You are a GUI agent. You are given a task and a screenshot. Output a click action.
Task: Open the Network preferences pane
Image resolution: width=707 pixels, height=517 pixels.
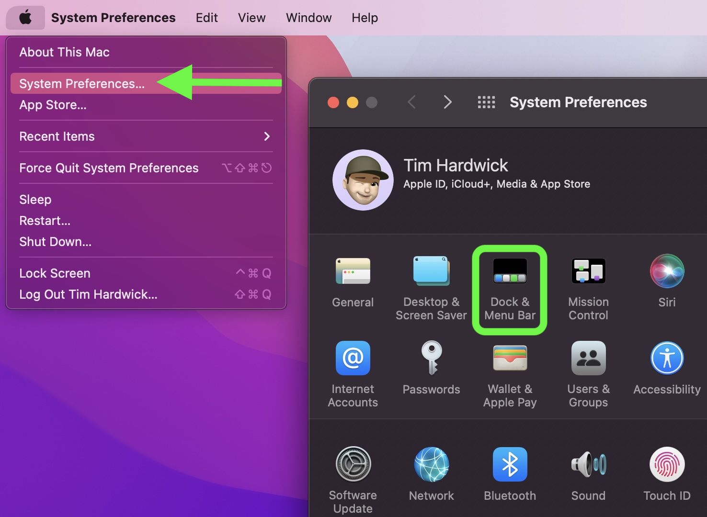(x=431, y=474)
